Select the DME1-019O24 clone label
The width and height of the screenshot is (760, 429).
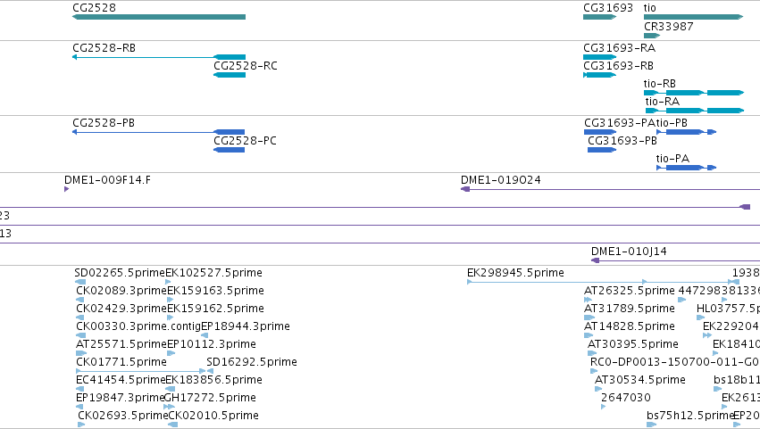click(x=501, y=180)
